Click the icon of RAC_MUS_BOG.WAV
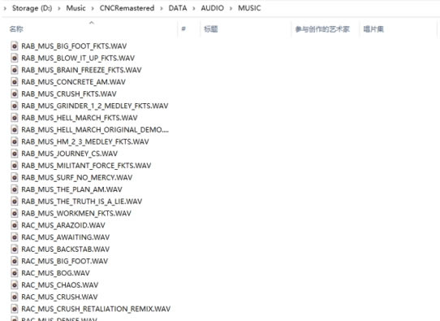 coord(15,273)
